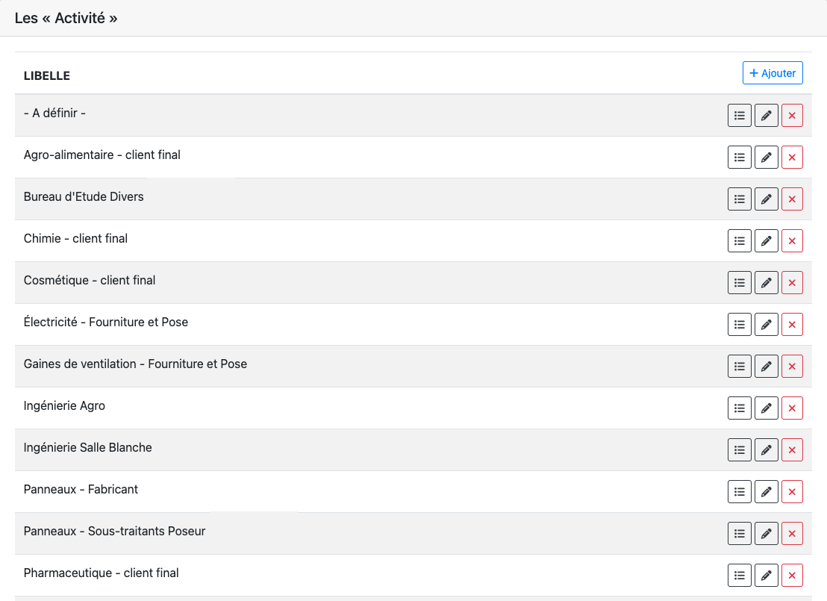The image size is (827, 601).
Task: Click the 'Bureau d'Etude Divers' label
Action: click(84, 197)
